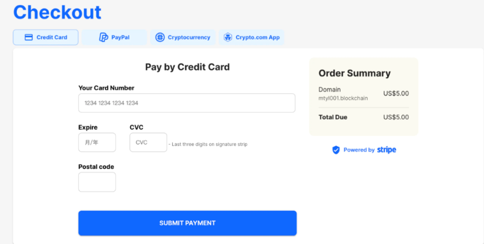Submit the payment with blue button
The width and height of the screenshot is (484, 244).
[187, 223]
